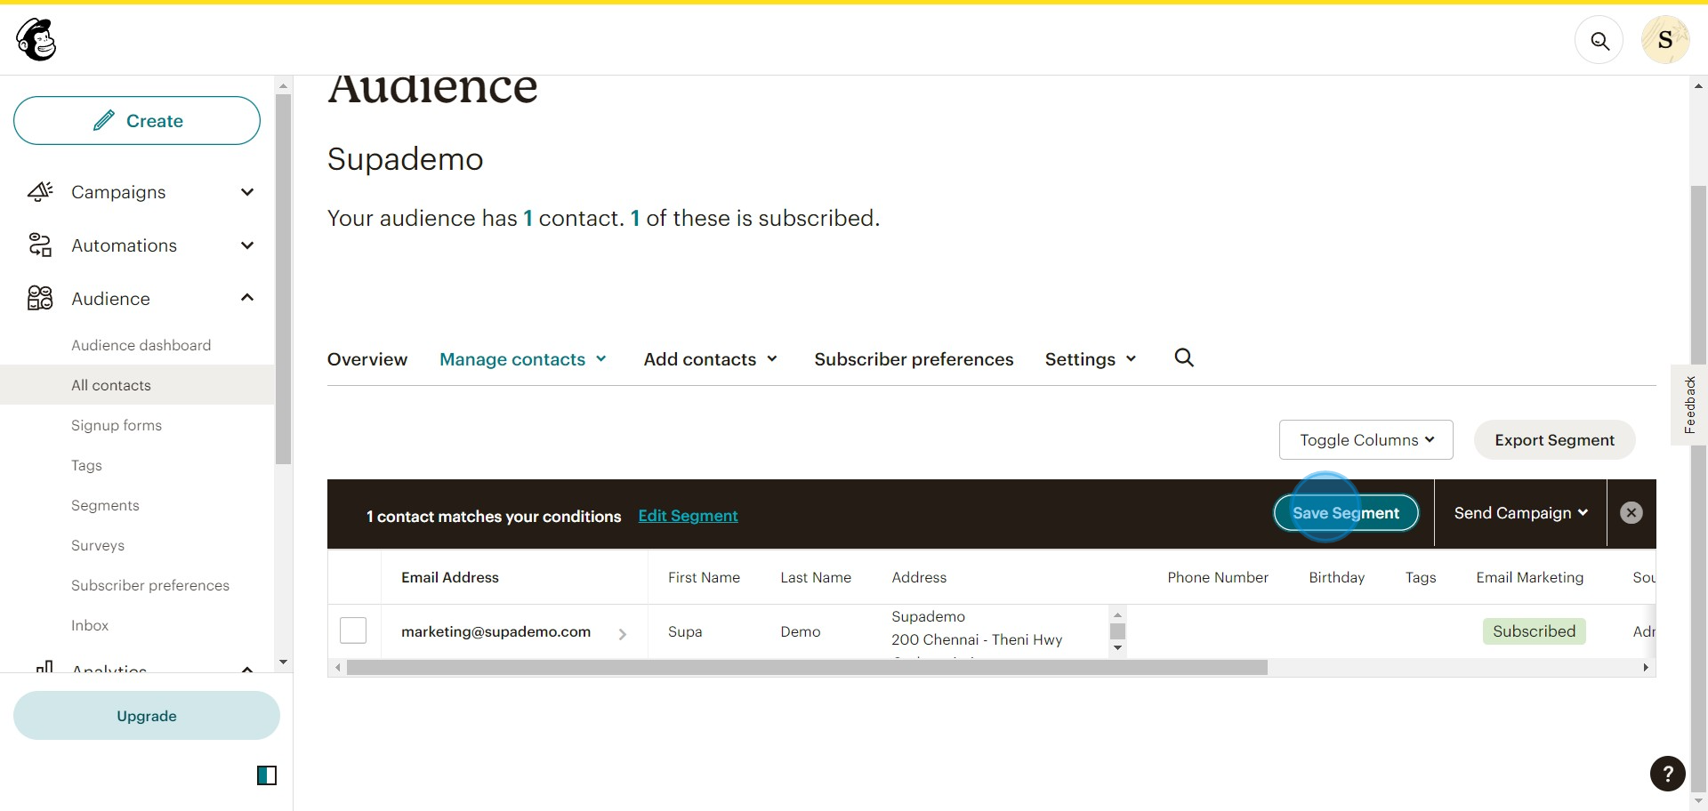The width and height of the screenshot is (1708, 811).
Task: Collapse the Analytics sidebar section chevron
Action: (247, 669)
